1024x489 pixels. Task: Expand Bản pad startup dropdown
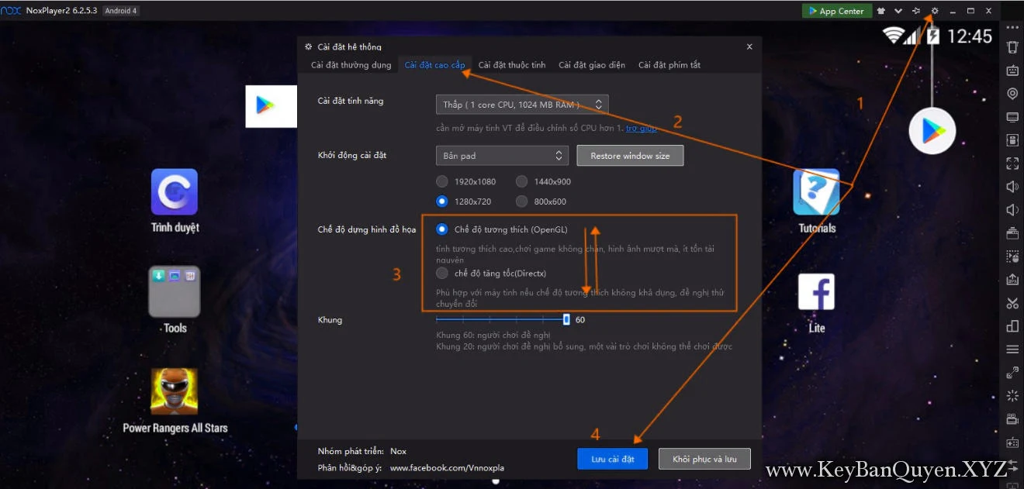pyautogui.click(x=502, y=156)
